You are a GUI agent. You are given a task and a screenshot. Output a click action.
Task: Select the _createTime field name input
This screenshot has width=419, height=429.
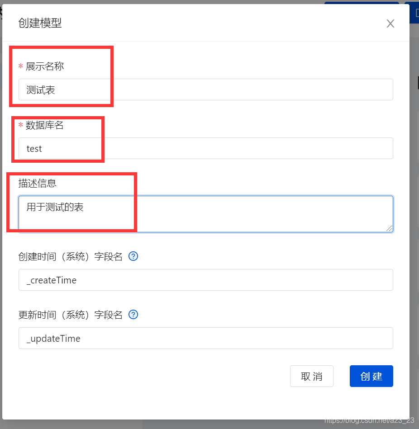[x=206, y=280]
